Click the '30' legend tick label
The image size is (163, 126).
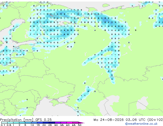click(x=56, y=125)
